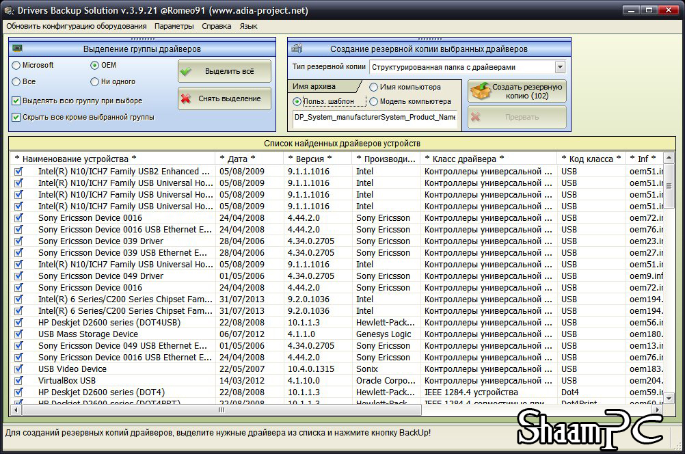
Task: Click the green checkmark icon on Выделить всё
Action: click(186, 71)
